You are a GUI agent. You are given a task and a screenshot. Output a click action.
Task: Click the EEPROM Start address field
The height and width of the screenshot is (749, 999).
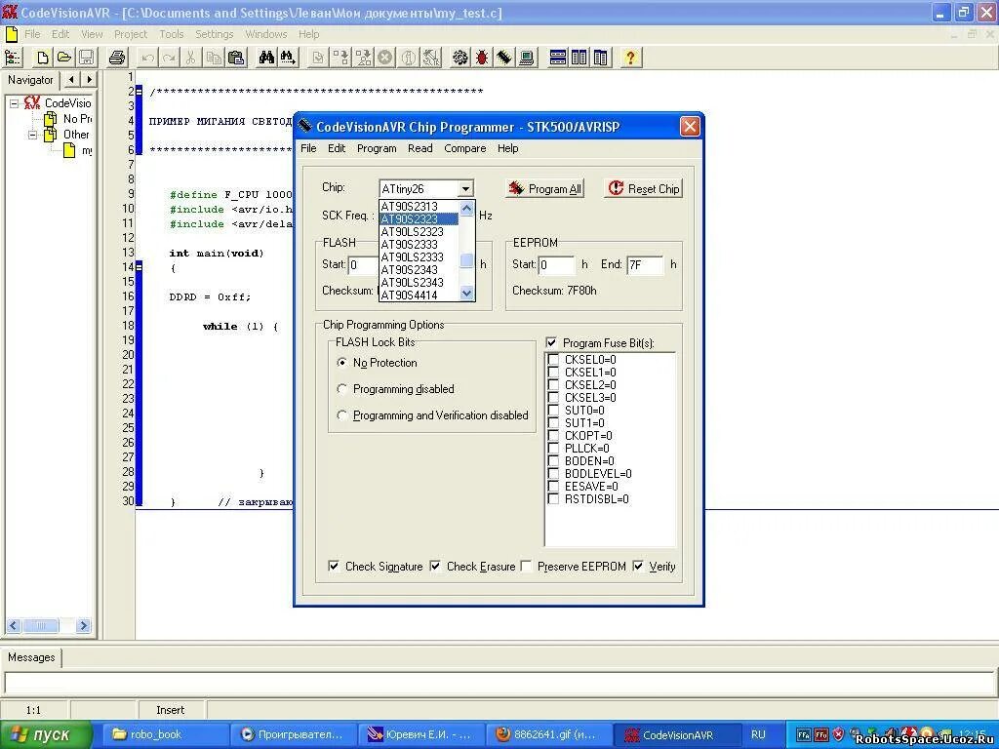[556, 265]
